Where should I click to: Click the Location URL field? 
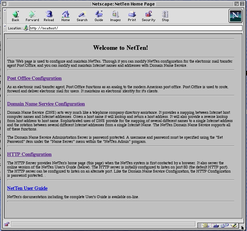136,28
